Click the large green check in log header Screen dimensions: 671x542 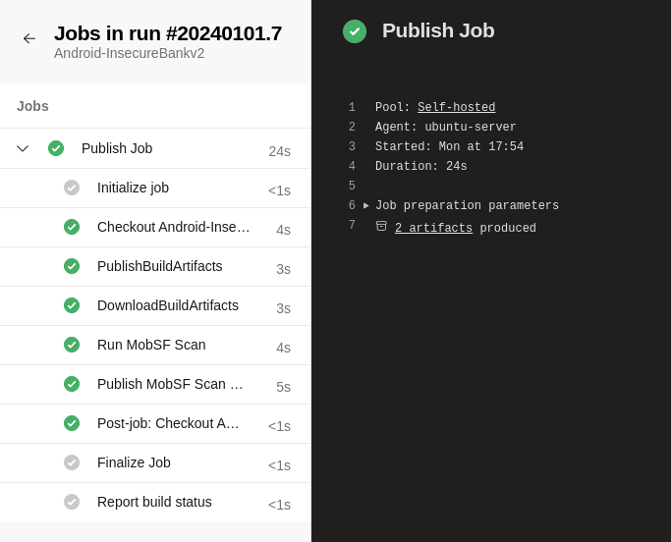pyautogui.click(x=355, y=31)
